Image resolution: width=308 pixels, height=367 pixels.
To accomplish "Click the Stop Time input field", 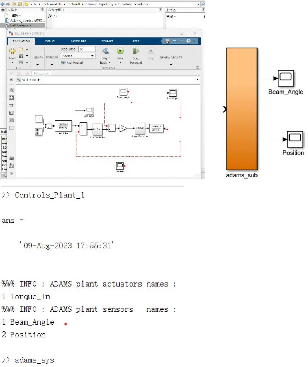I will click(x=87, y=49).
